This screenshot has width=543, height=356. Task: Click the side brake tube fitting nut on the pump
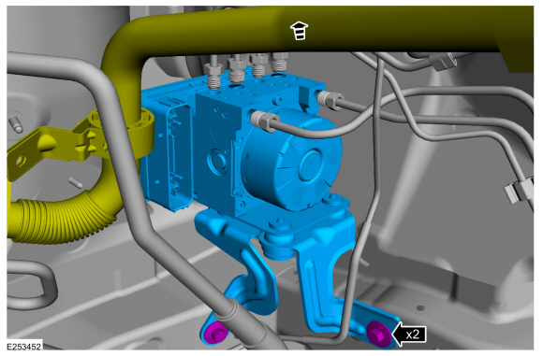262,121
